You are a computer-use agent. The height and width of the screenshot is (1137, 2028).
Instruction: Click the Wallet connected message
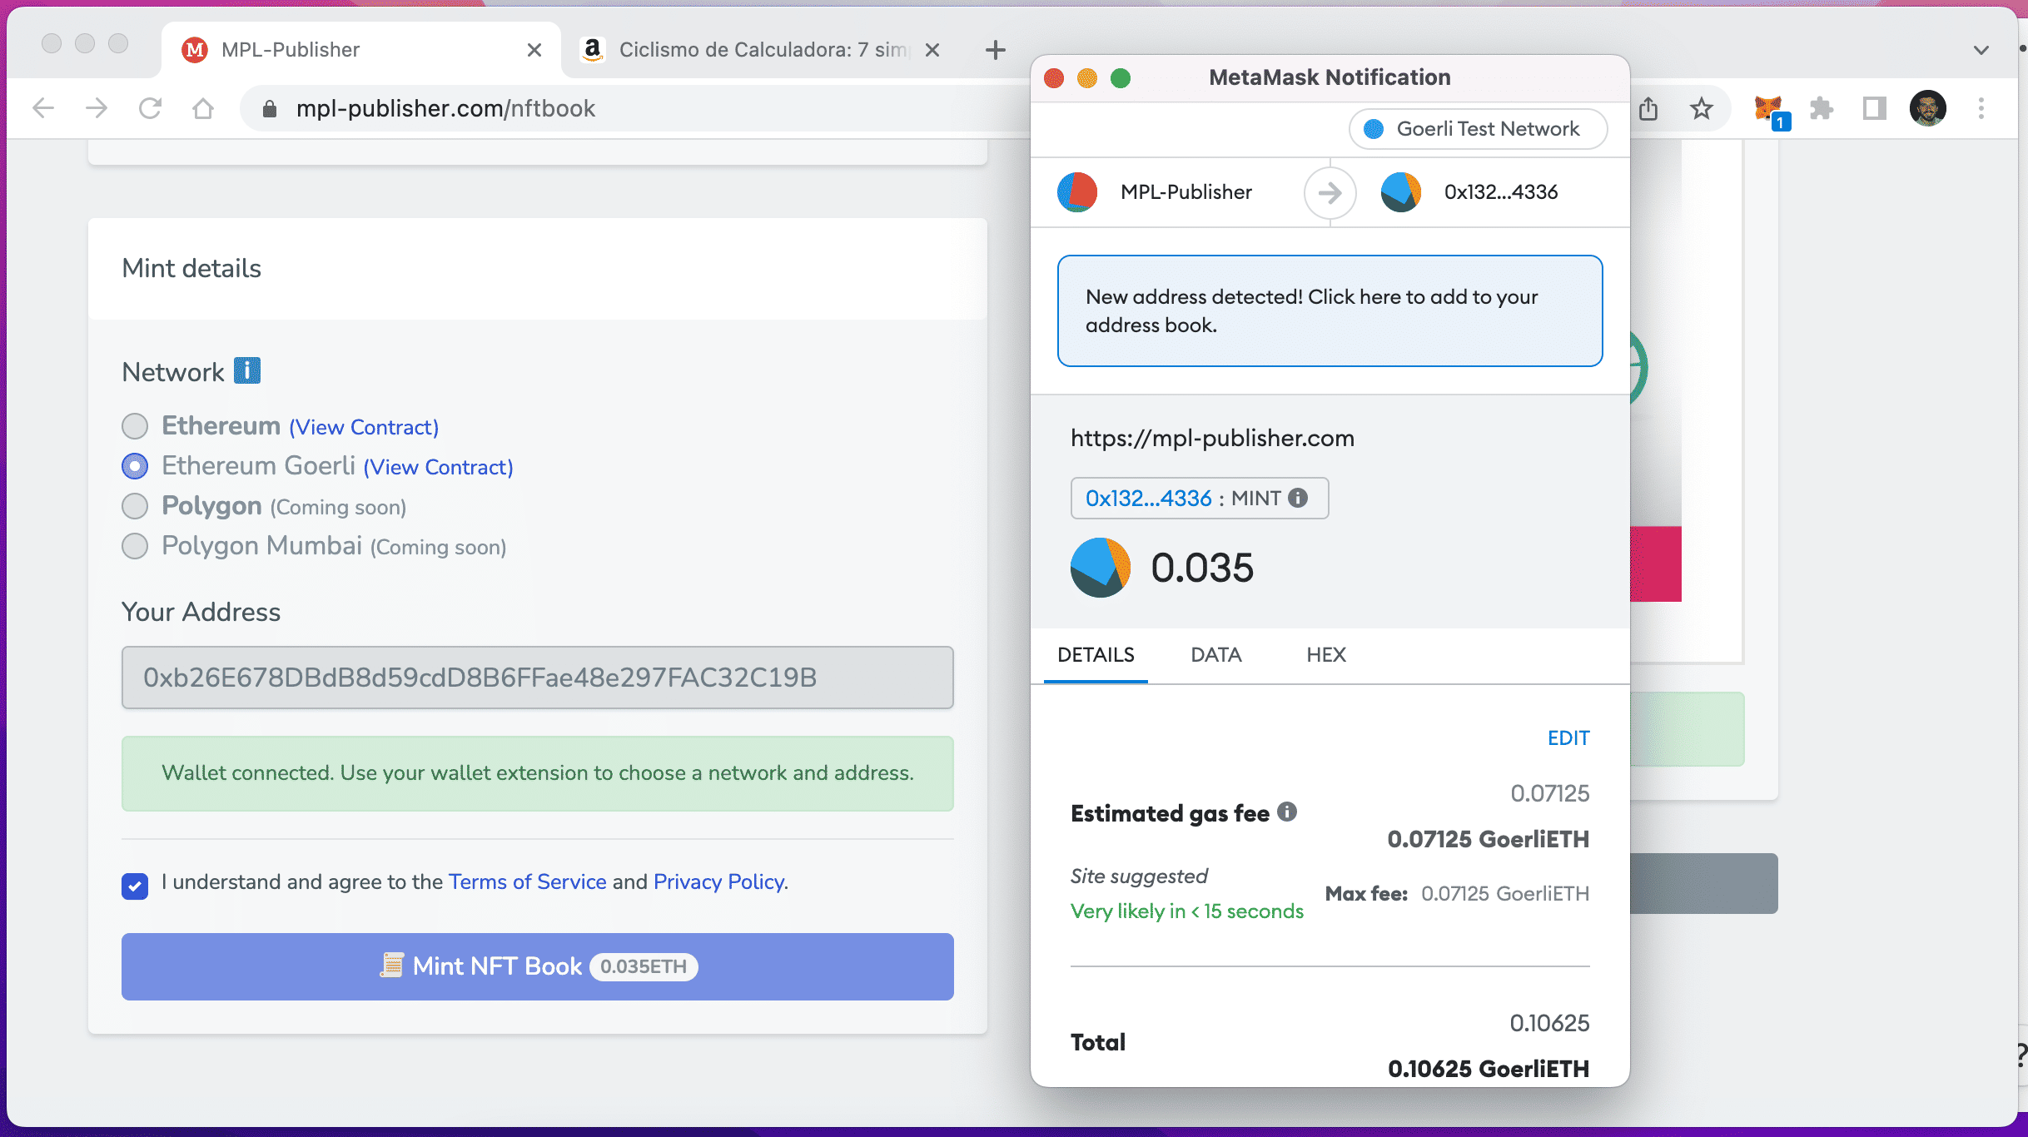point(538,773)
